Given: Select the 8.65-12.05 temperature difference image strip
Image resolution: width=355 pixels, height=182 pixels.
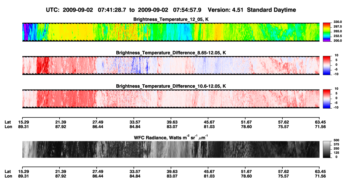Looking at the screenshot, I should [x=171, y=65].
